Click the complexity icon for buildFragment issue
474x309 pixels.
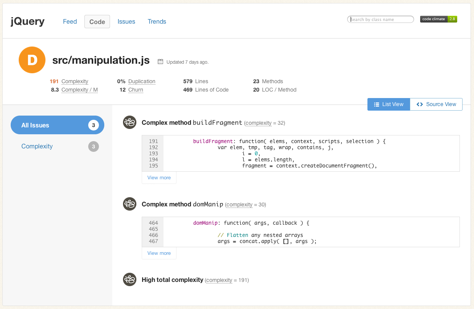129,122
